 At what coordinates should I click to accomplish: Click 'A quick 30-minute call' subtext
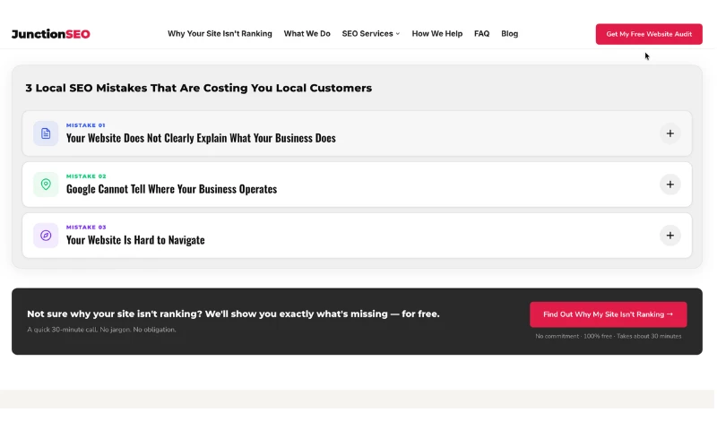point(101,330)
